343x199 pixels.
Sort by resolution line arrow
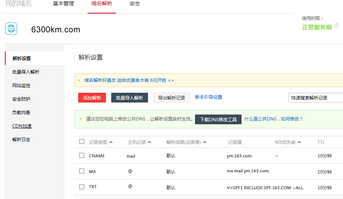point(205,142)
